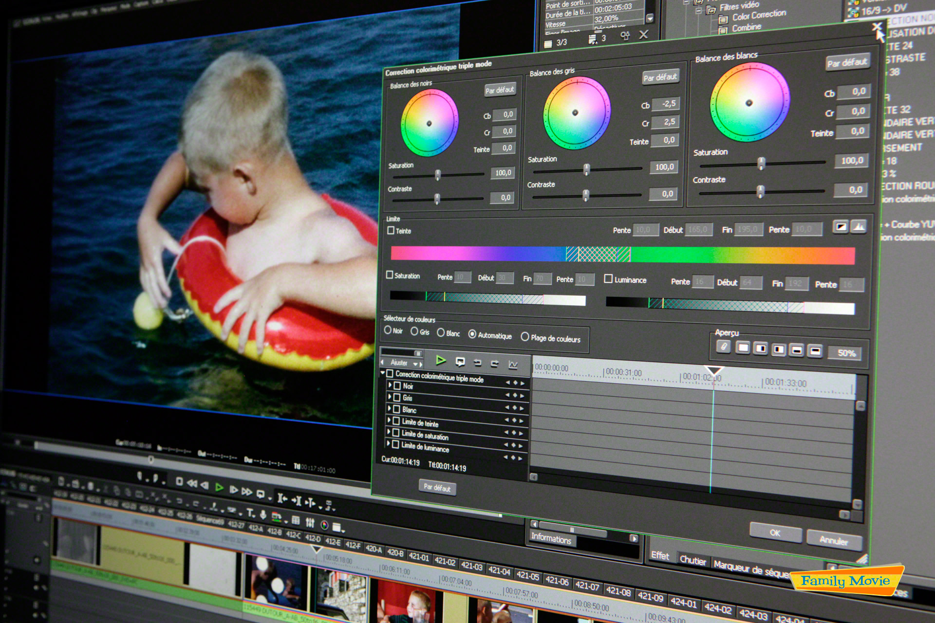Click the green play icon in the keyframe toolbar
Viewport: 935px width, 623px height.
click(441, 360)
